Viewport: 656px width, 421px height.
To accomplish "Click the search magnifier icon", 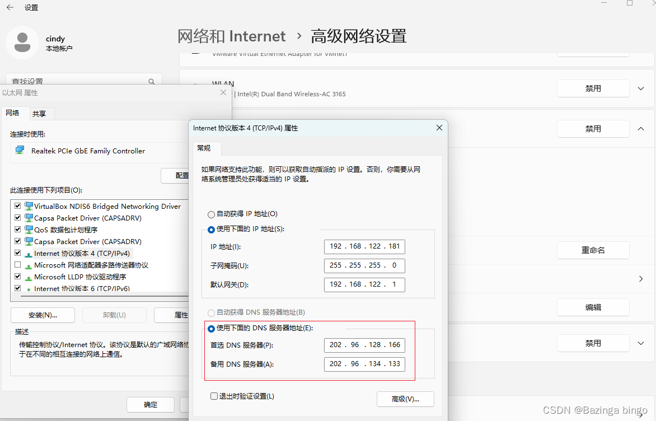I will point(151,82).
